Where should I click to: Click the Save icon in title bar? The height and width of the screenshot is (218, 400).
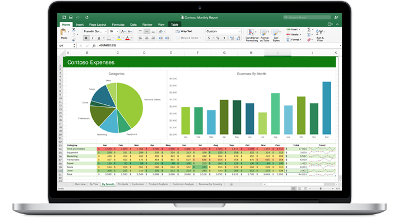(71, 17)
